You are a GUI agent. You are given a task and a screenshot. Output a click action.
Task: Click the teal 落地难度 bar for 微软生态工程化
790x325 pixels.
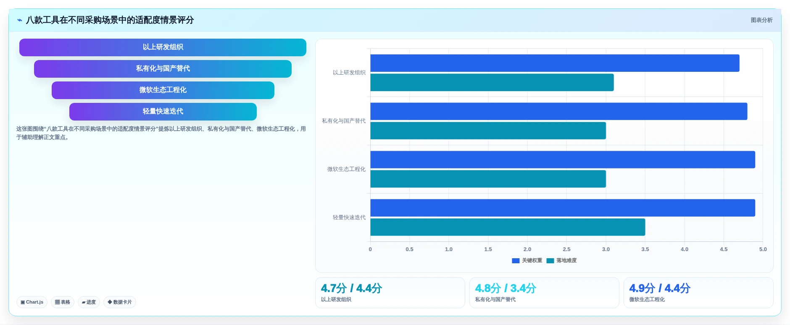click(488, 179)
